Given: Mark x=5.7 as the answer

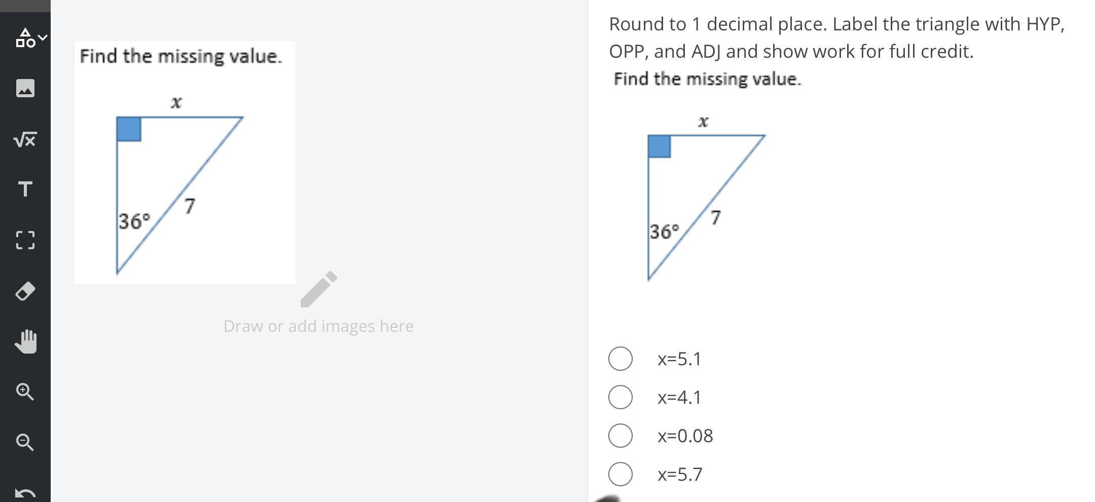Looking at the screenshot, I should click(620, 474).
